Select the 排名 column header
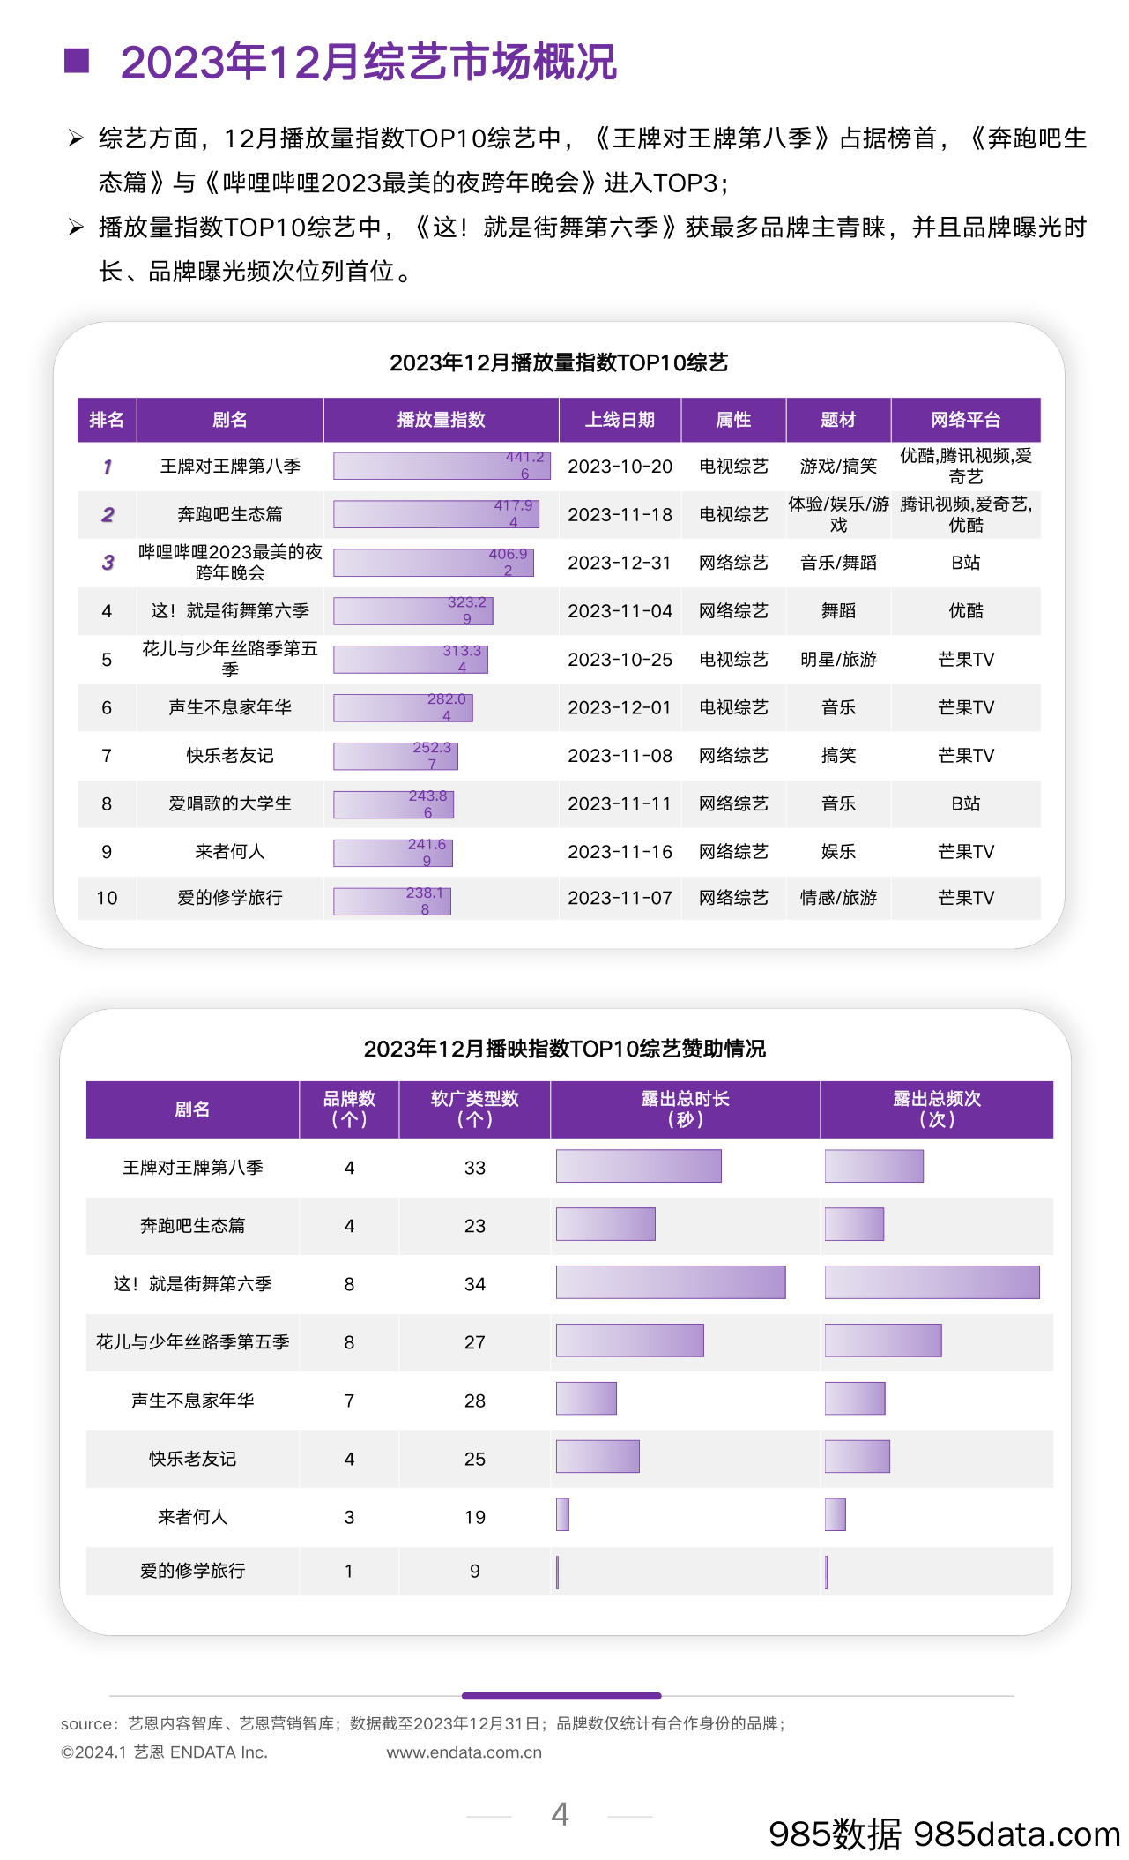The width and height of the screenshot is (1129, 1860). point(107,420)
